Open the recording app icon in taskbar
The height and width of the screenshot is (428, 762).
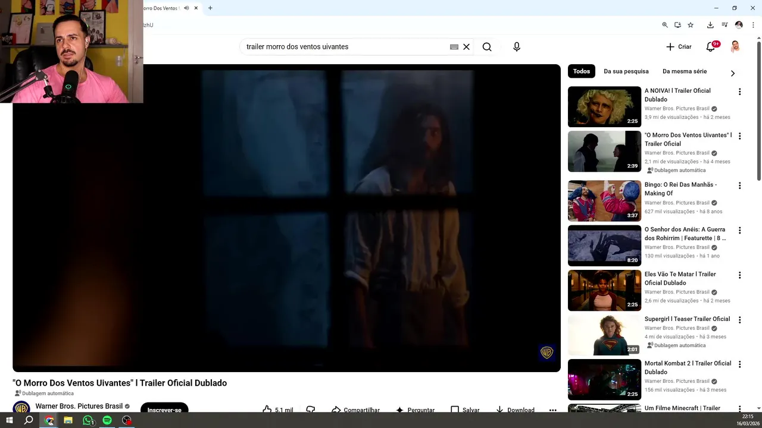127,420
